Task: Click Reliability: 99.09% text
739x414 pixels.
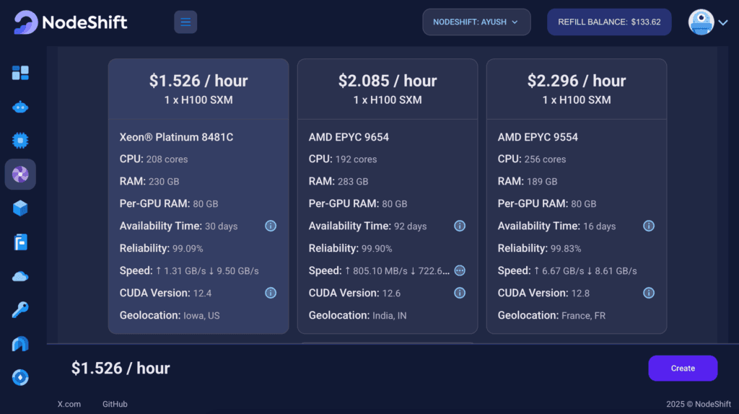Action: click(161, 249)
